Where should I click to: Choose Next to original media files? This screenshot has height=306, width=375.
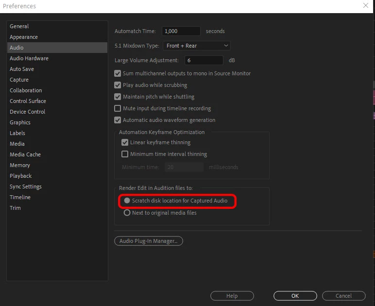[127, 213]
